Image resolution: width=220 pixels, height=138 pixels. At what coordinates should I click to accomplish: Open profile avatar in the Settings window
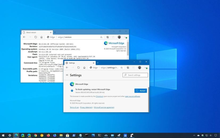[x=139, y=68]
